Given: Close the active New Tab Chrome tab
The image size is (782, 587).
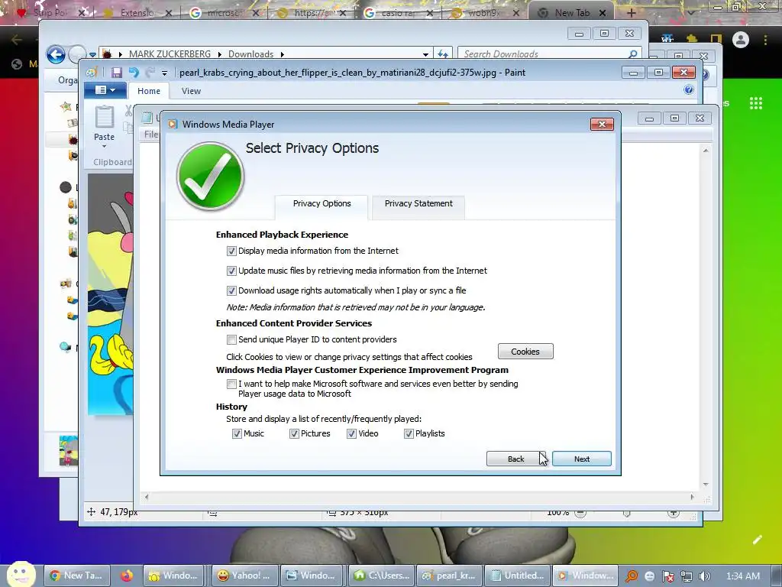Looking at the screenshot, I should coord(603,13).
